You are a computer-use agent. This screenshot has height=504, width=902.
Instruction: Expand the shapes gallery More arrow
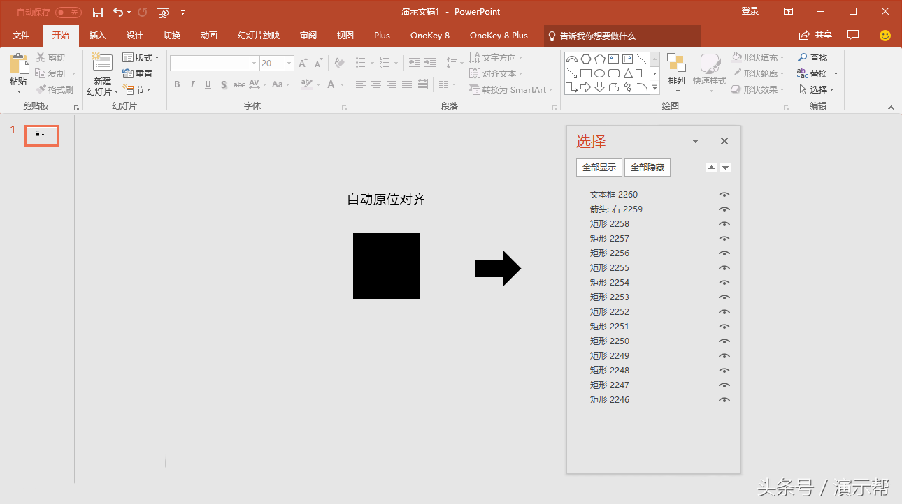click(655, 88)
